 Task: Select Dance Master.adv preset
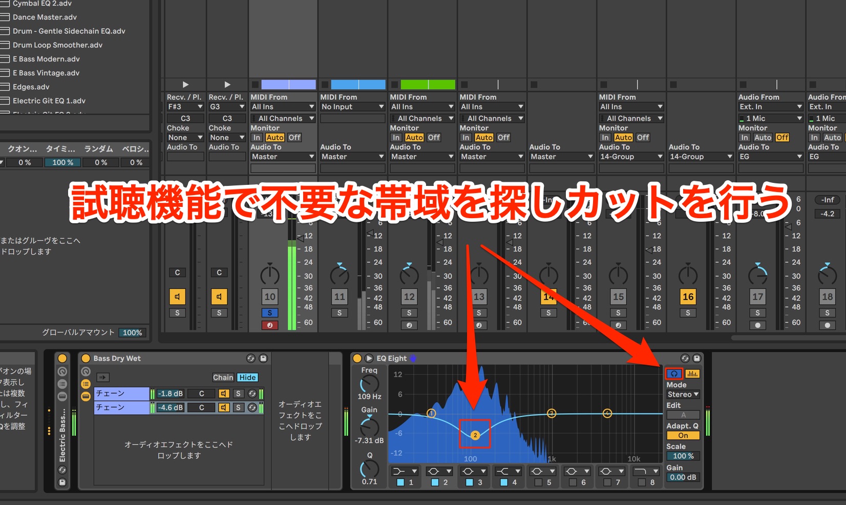pyautogui.click(x=45, y=17)
